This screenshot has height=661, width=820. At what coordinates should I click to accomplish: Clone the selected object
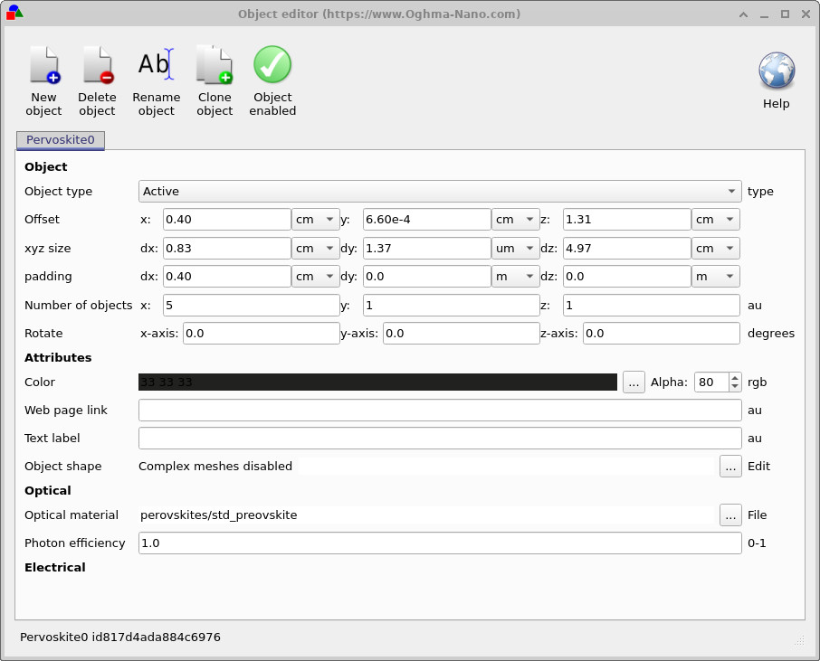point(215,80)
